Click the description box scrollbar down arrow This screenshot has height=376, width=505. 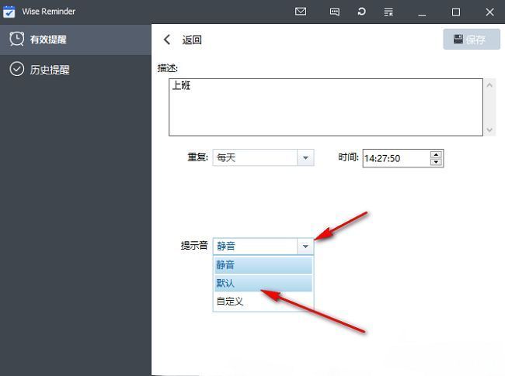pyautogui.click(x=489, y=130)
